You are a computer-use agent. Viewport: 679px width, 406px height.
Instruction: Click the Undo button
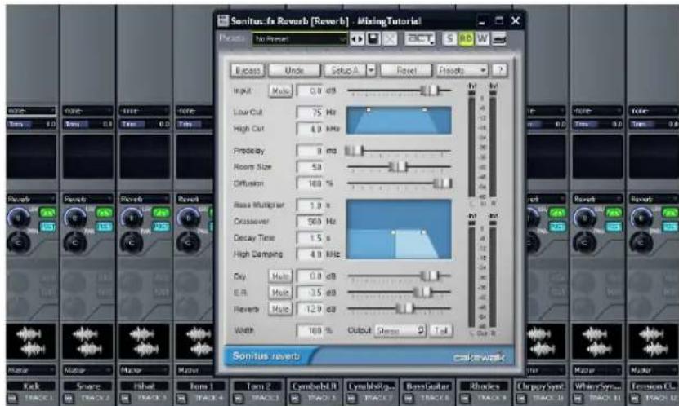(294, 70)
